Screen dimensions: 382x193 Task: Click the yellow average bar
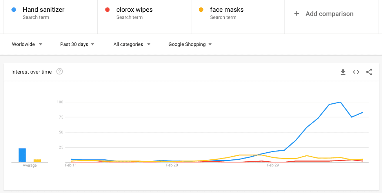[x=37, y=161]
